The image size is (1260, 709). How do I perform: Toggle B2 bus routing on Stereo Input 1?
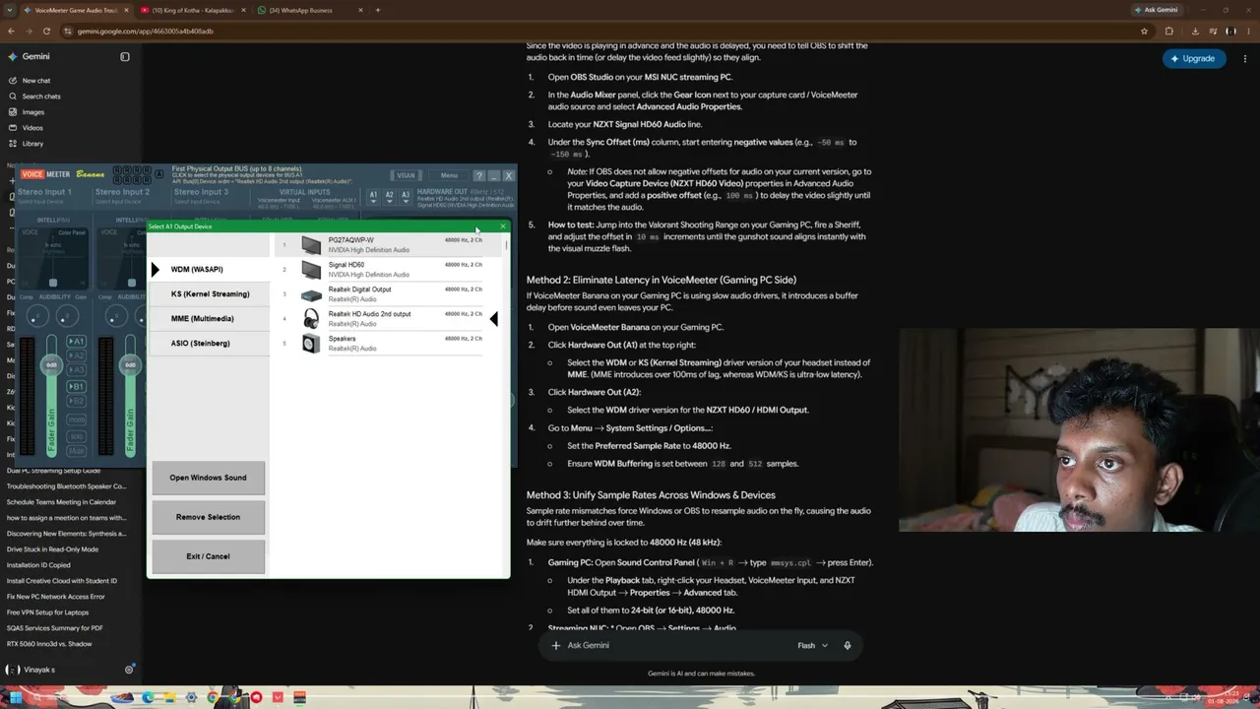pos(76,403)
